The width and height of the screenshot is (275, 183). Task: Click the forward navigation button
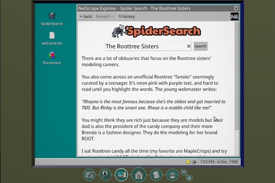click(105, 16)
